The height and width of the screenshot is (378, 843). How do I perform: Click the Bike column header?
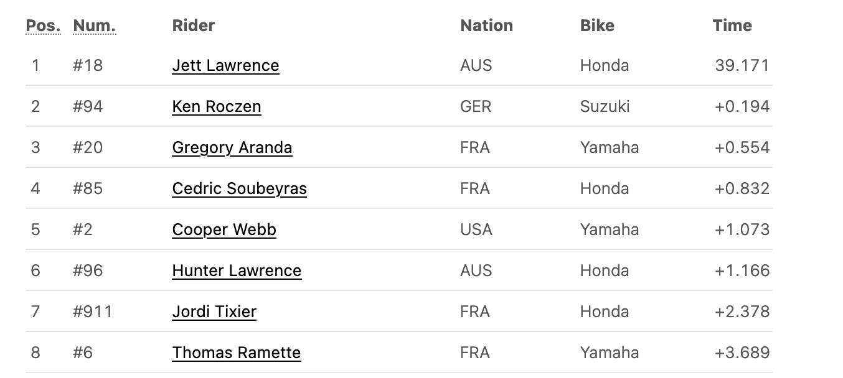pyautogui.click(x=597, y=25)
